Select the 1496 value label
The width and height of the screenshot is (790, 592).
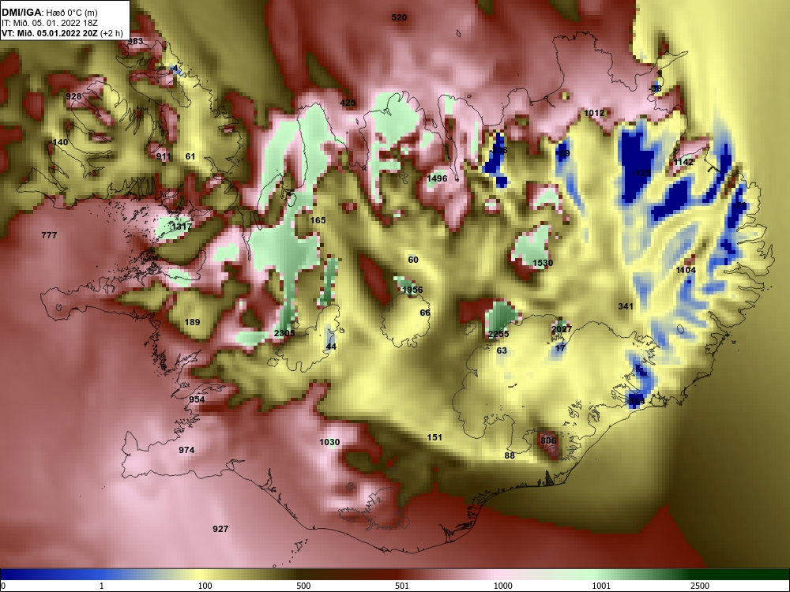tap(437, 178)
